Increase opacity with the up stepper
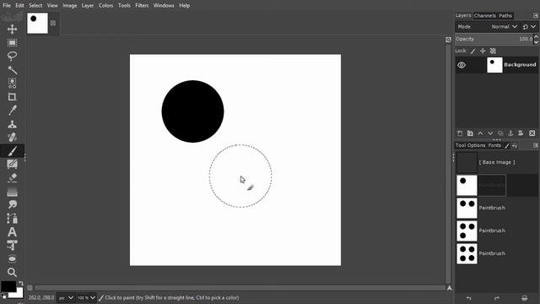Image resolution: width=540 pixels, height=304 pixels. coord(536,36)
